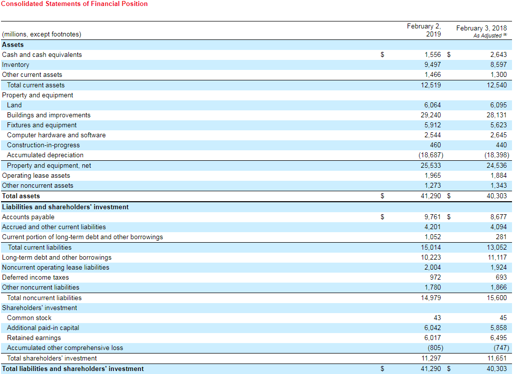Select long-term debt value 11,117
516x374 pixels.
pos(497,258)
